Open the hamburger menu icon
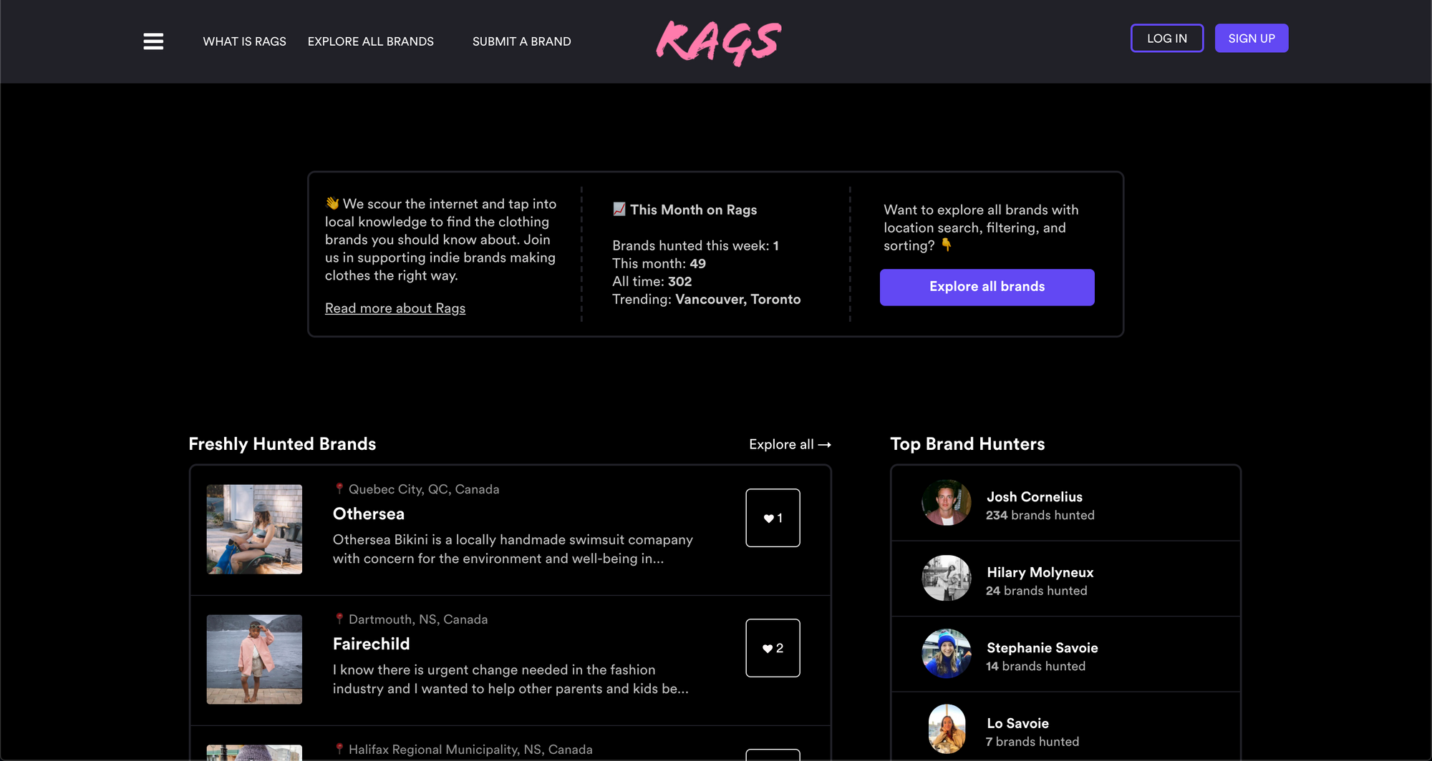Screen dimensions: 1432x761 point(153,41)
